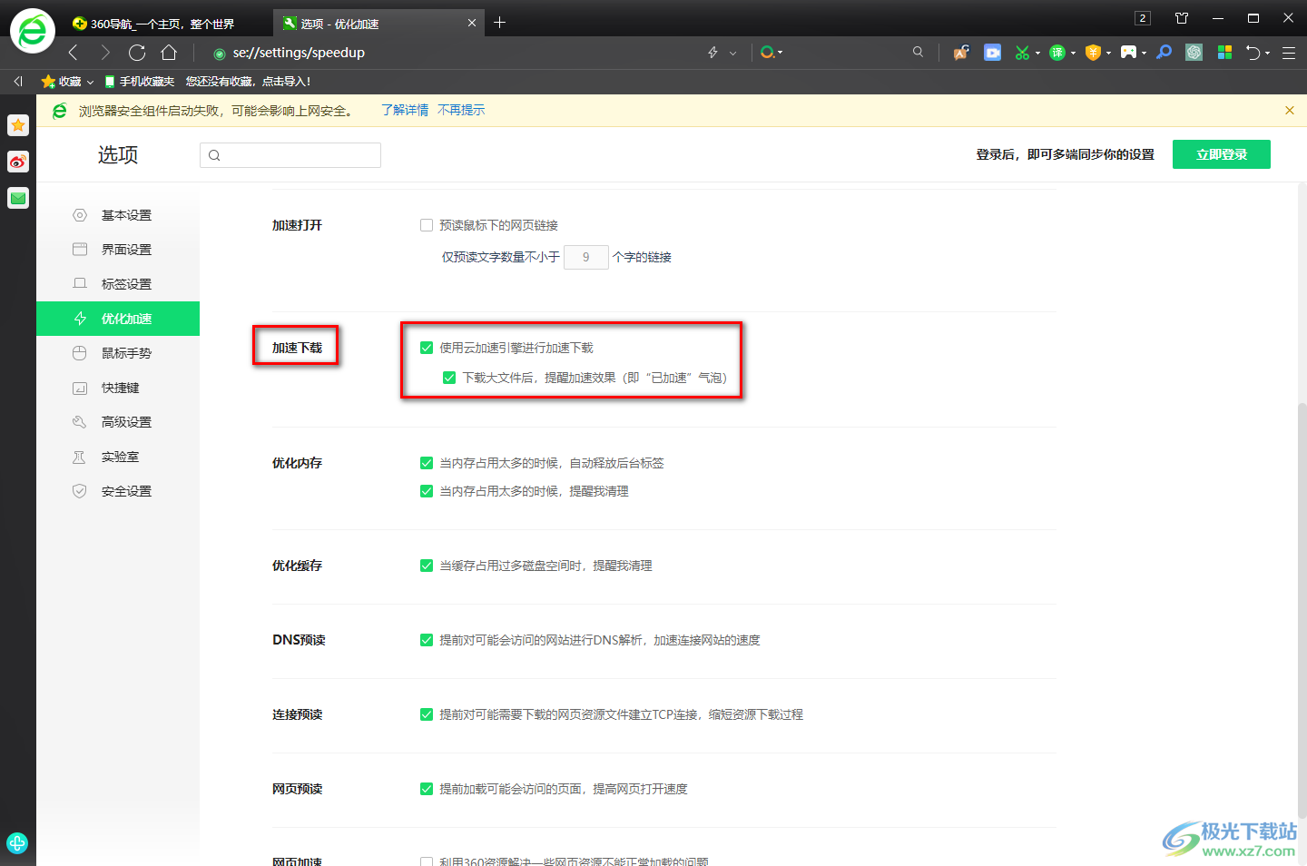Expand the translate extension dropdown arrow
Image resolution: width=1307 pixels, height=866 pixels.
tap(1073, 54)
